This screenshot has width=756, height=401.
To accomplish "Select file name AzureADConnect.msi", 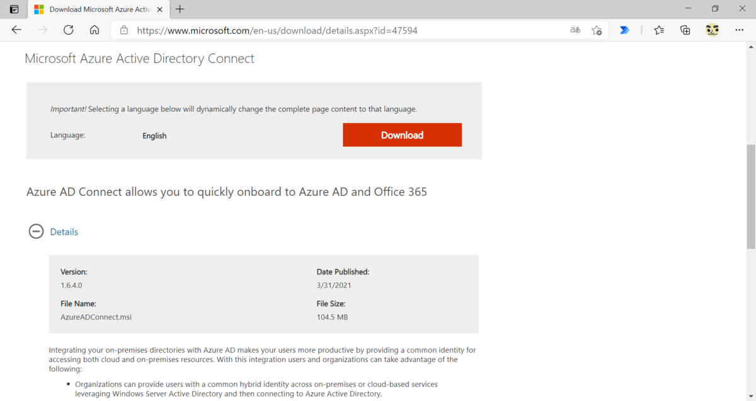I will click(x=96, y=317).
